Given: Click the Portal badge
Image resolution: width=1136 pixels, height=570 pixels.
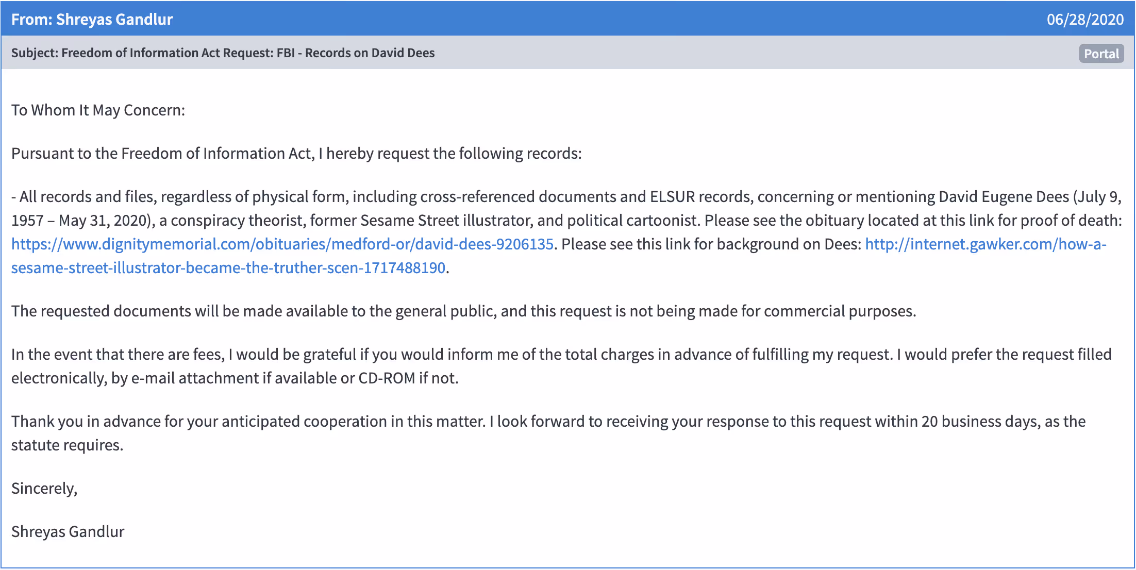Looking at the screenshot, I should coord(1101,54).
